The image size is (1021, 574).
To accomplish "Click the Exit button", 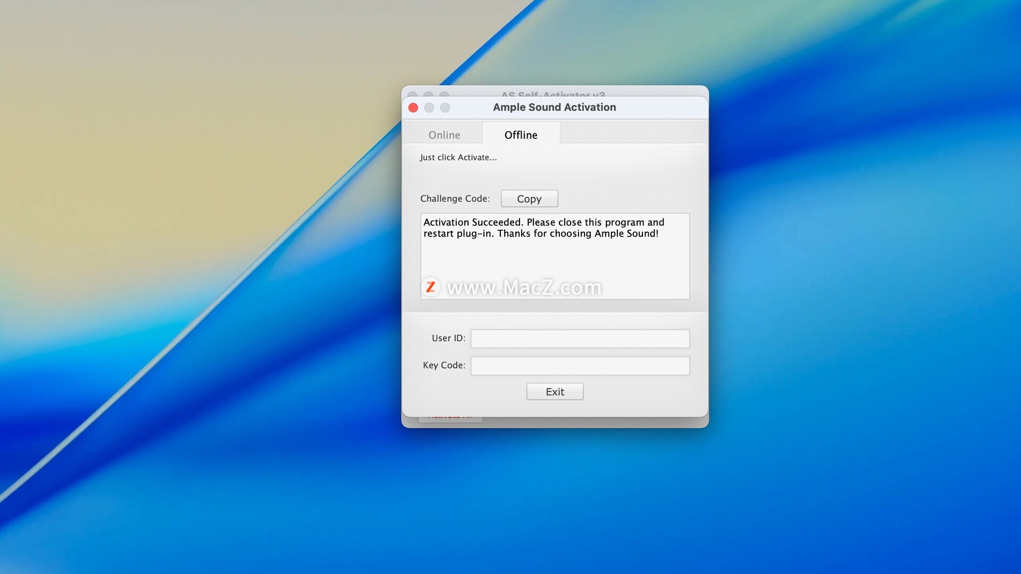I will point(555,392).
